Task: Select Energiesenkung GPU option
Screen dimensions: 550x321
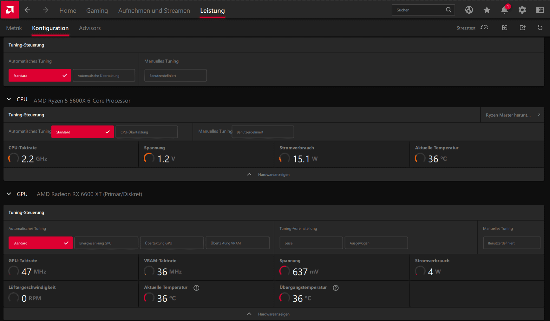Action: [106, 243]
